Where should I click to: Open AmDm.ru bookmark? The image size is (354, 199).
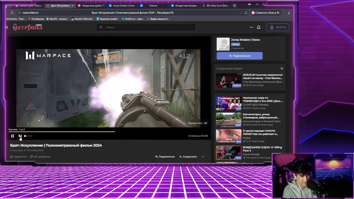point(133,19)
